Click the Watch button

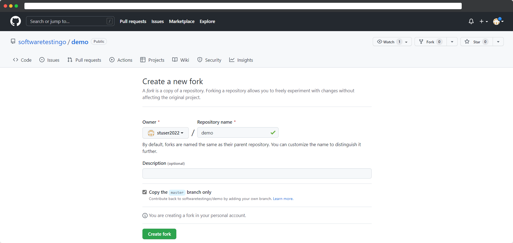(x=392, y=42)
